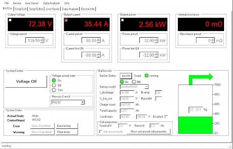Image resolution: width=233 pixels, height=149 pixels.
Task: Open the Error history
Action: pos(67,126)
